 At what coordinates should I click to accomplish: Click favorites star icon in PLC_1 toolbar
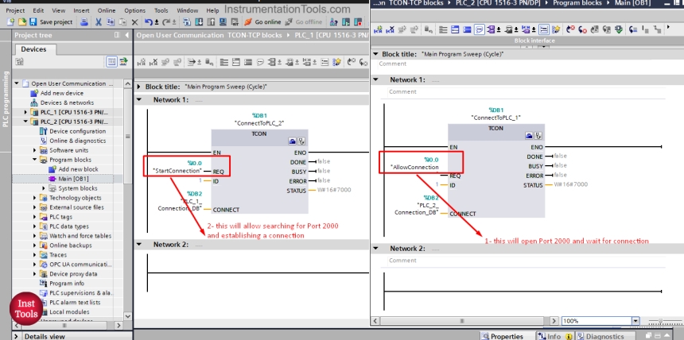(x=336, y=62)
